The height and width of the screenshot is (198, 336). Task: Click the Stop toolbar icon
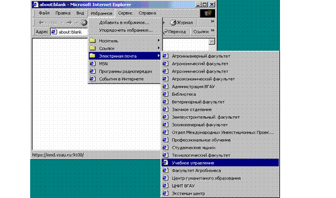tap(84, 23)
